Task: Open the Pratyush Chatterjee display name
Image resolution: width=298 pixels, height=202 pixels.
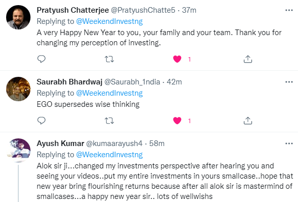Action: (73, 10)
